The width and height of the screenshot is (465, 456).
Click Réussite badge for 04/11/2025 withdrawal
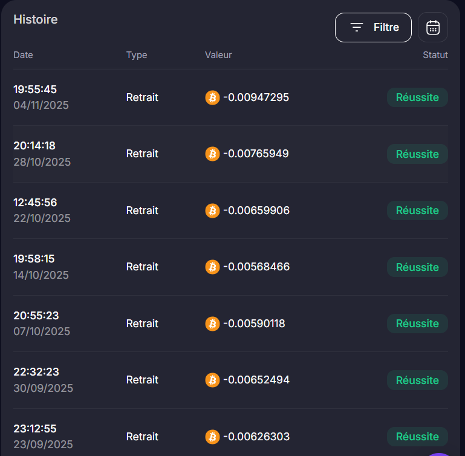click(417, 97)
